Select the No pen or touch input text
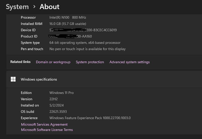Screen dimensions: 202x139 click(87, 49)
